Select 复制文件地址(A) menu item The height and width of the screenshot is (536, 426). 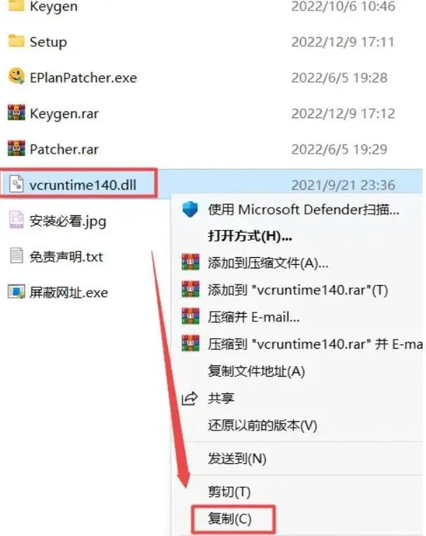(256, 371)
